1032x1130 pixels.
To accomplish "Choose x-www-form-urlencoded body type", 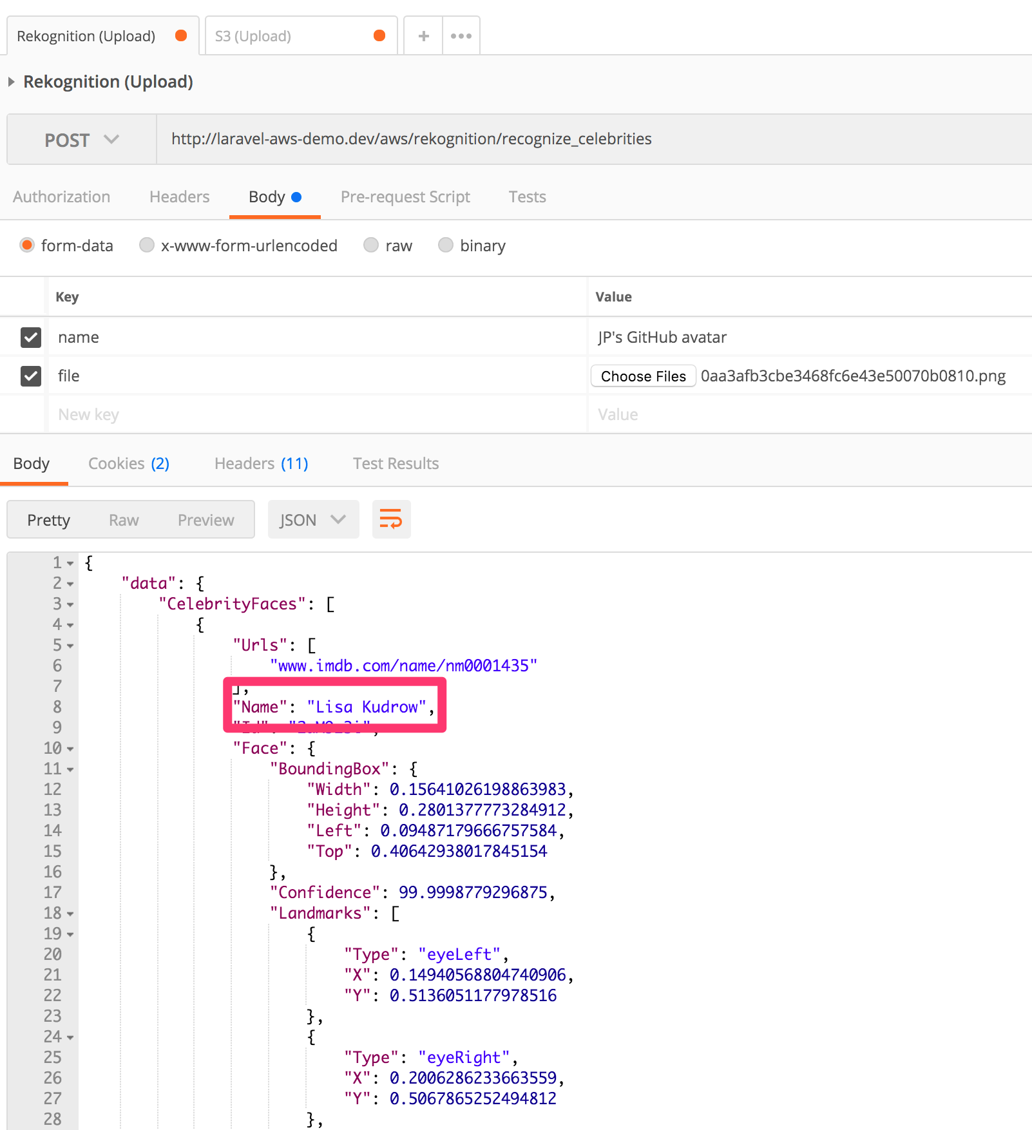I will 147,245.
